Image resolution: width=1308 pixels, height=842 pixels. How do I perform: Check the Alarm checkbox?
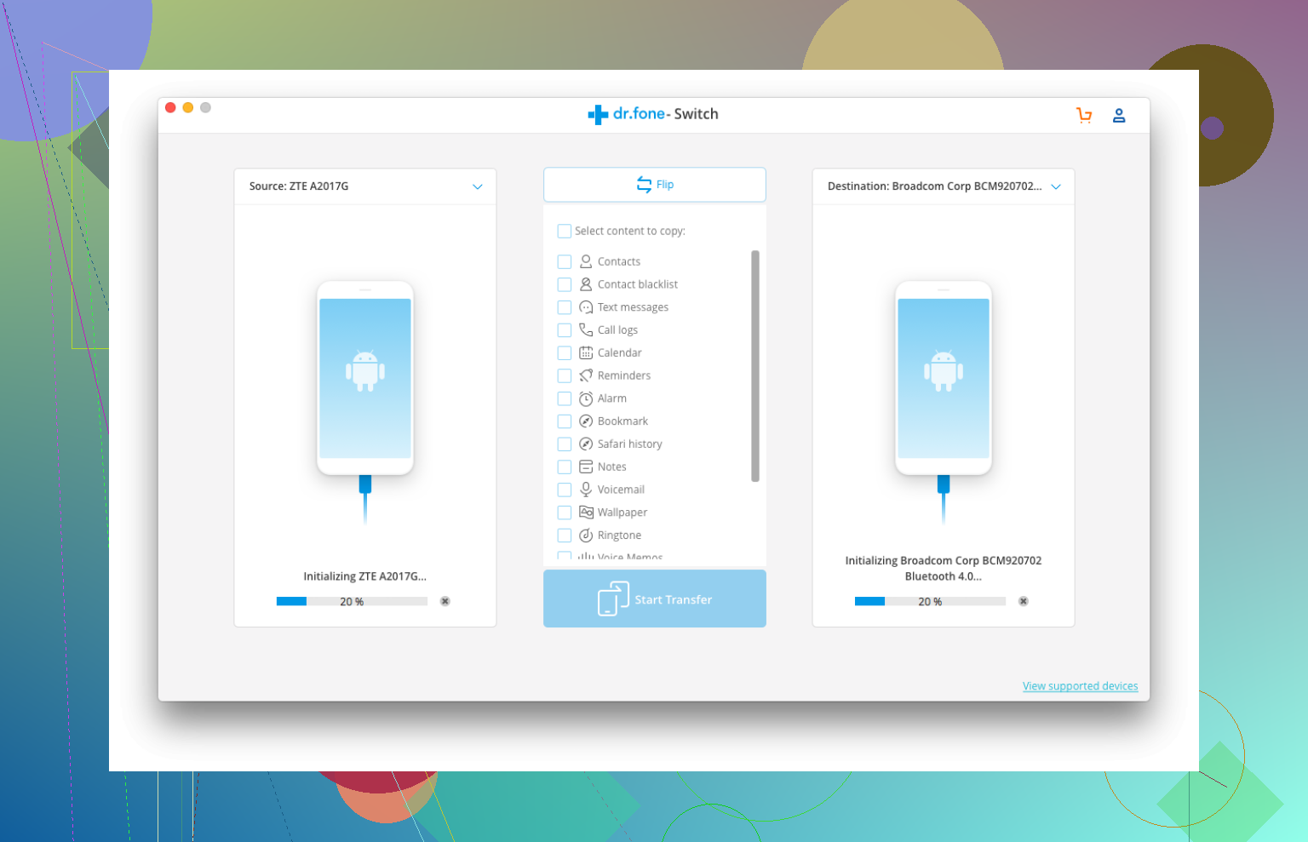coord(564,398)
